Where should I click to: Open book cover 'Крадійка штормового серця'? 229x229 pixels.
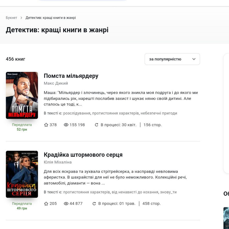(22, 174)
